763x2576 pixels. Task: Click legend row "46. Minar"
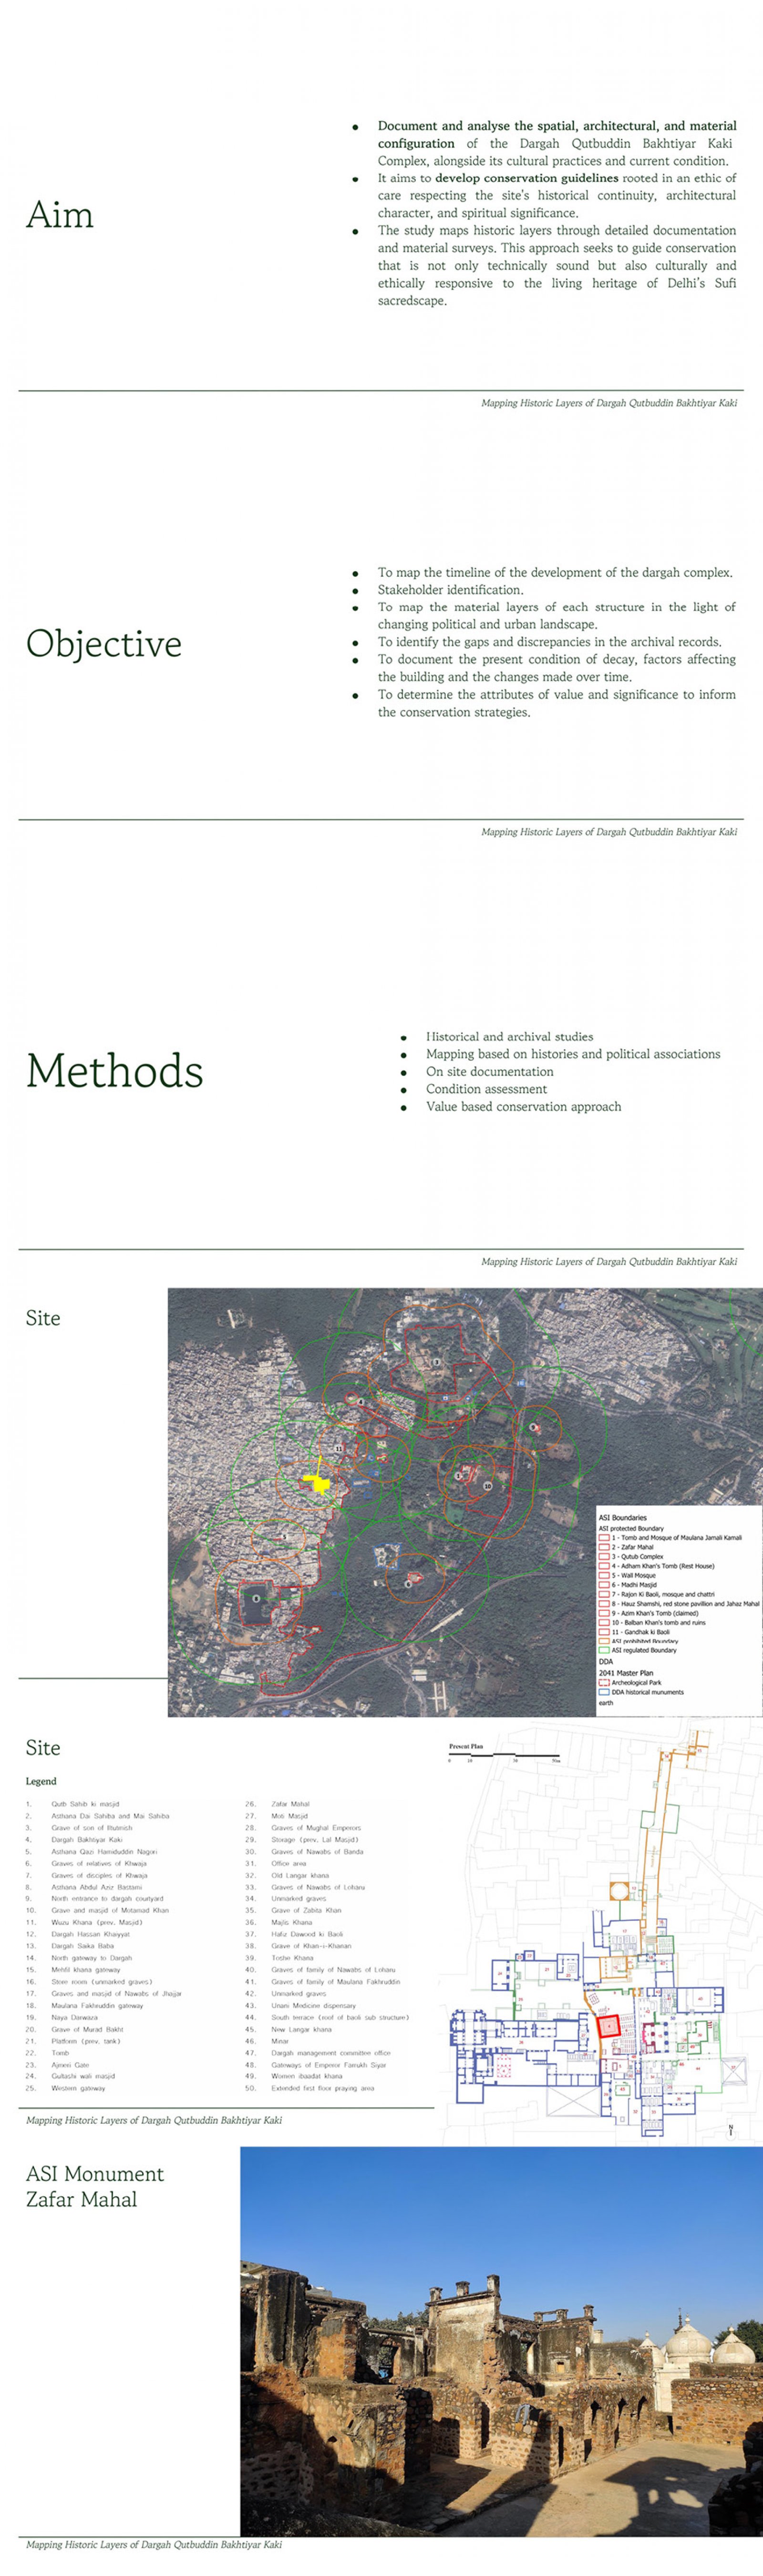click(267, 2041)
